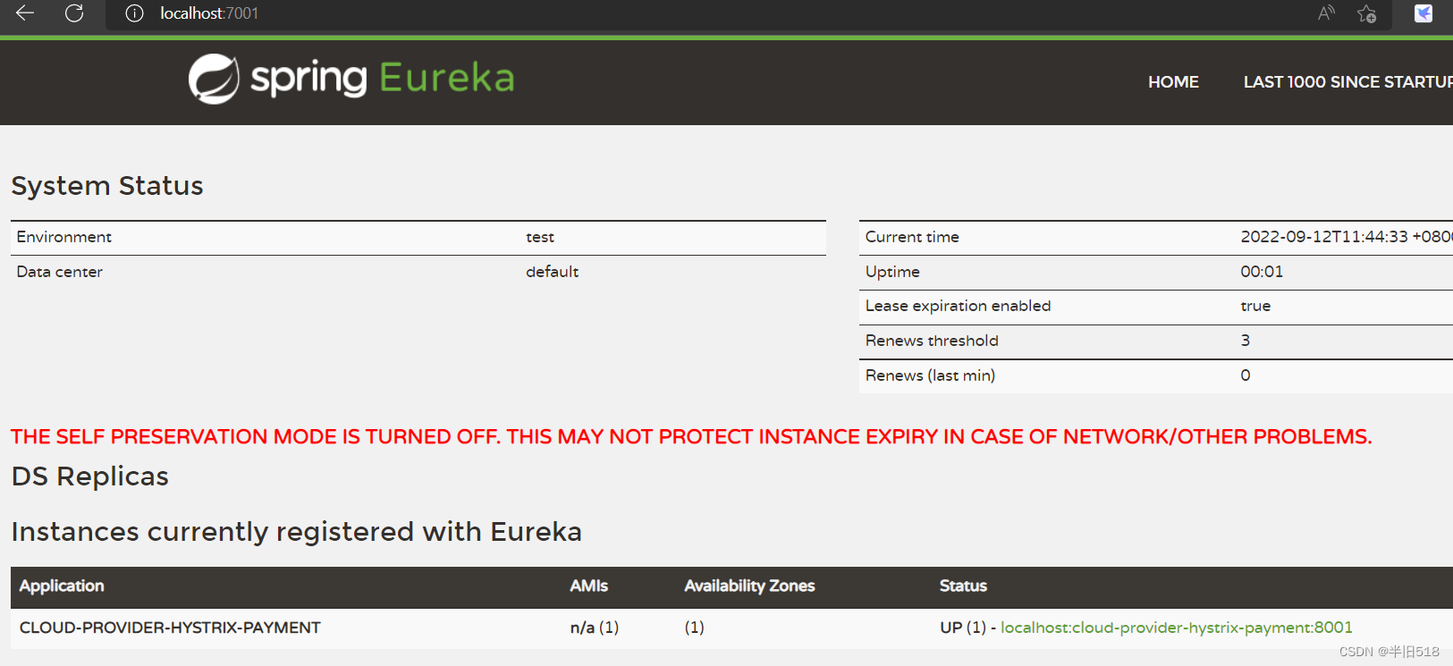Click the Spring Eureka logo

(351, 79)
